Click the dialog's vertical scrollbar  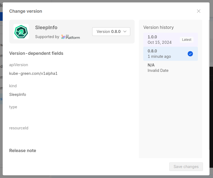[209, 81]
